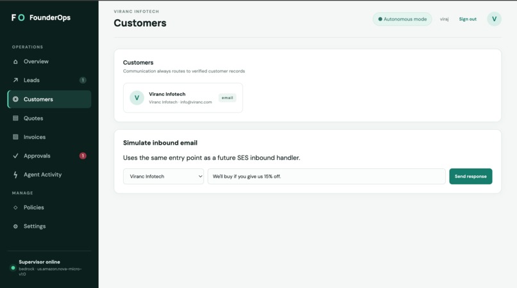
Task: Click the red Approvals notification badge
Action: click(83, 156)
